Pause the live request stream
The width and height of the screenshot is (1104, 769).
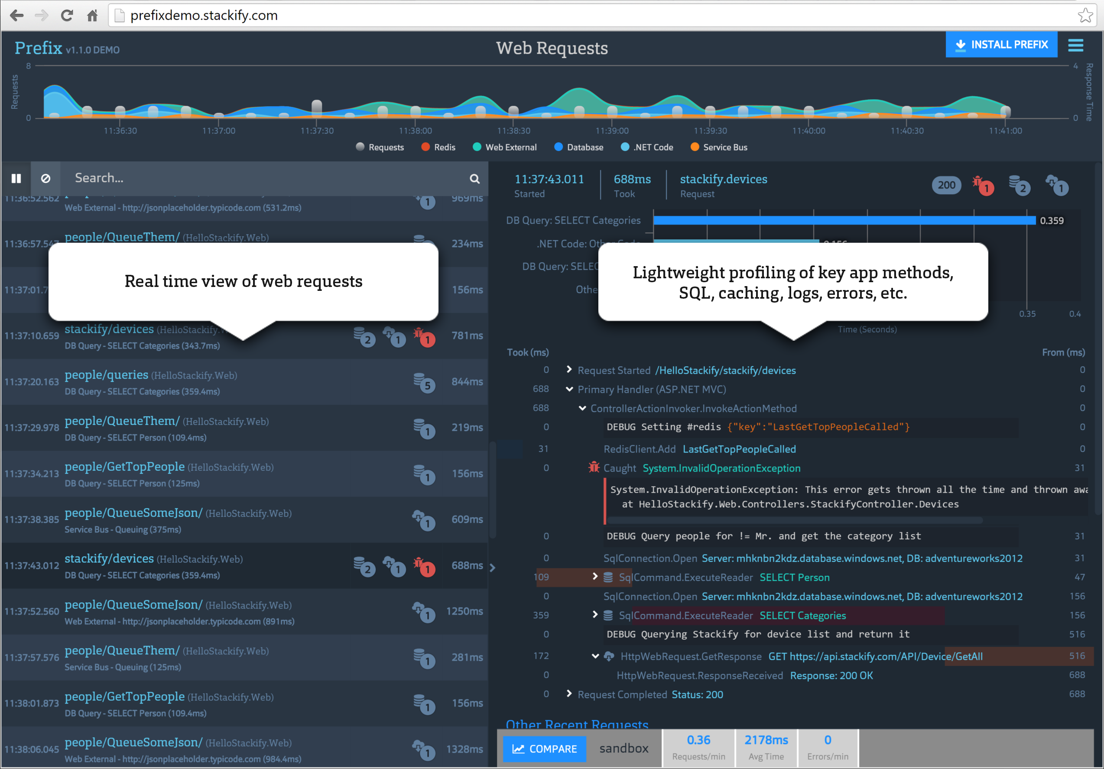pos(16,179)
